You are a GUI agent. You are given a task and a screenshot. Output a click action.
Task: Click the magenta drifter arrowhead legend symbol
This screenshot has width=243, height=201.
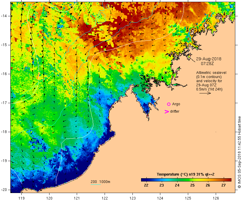coord(167,112)
